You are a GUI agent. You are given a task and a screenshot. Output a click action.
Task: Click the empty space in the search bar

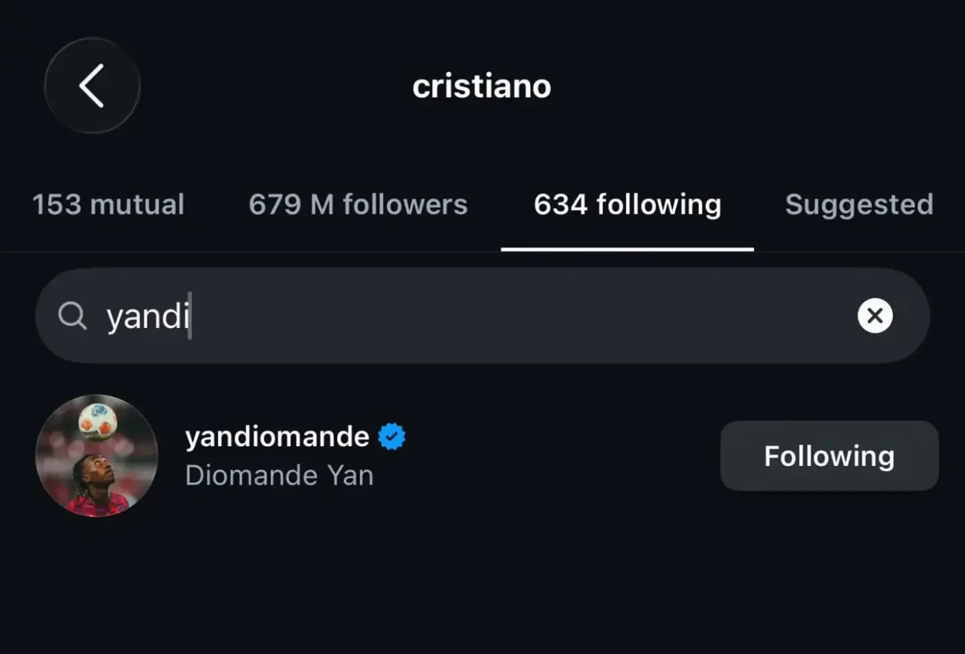[523, 315]
